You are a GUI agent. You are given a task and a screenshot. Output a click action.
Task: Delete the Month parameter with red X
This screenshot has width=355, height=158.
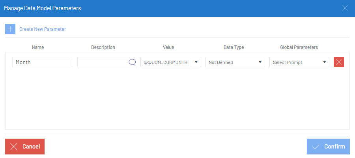click(x=339, y=62)
